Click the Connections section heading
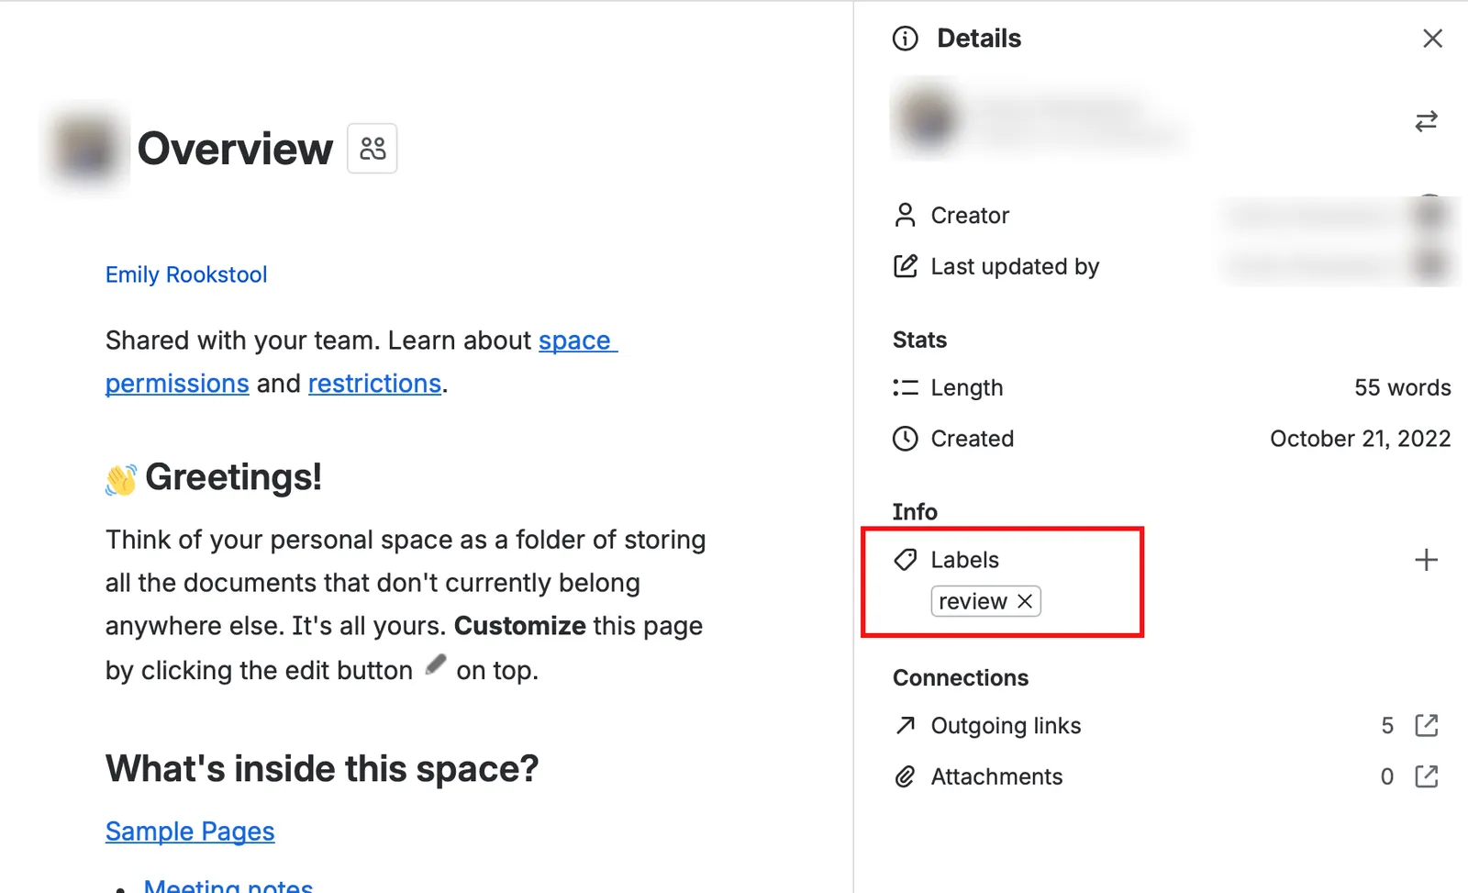 (961, 677)
